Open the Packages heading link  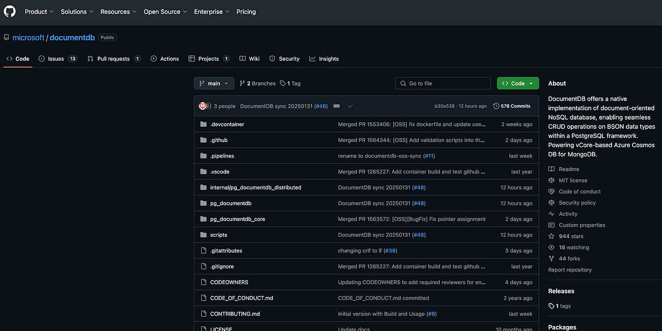[x=562, y=327]
